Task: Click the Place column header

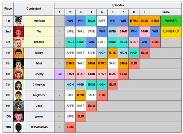Action: coord(8,8)
